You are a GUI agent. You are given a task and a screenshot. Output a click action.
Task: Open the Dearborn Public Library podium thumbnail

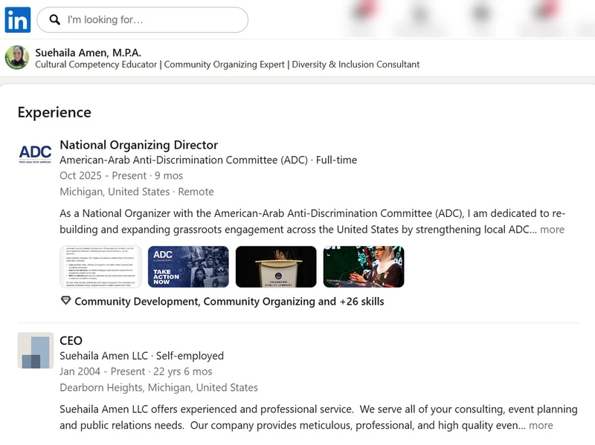tap(276, 267)
